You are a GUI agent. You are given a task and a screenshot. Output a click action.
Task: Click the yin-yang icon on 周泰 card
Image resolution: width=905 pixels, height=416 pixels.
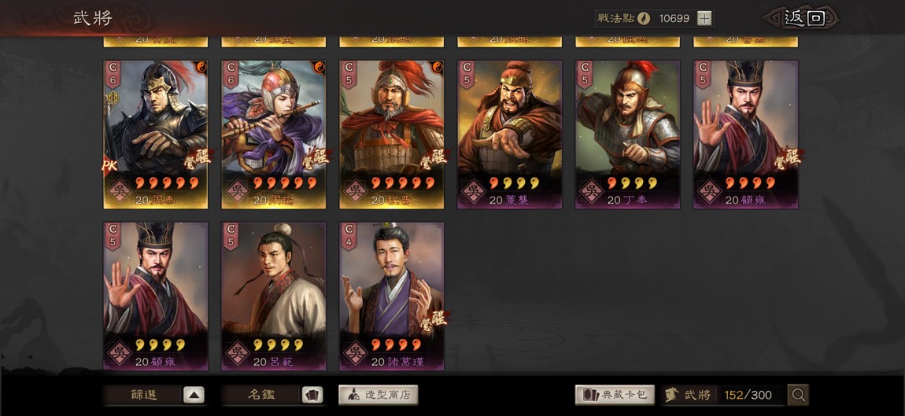[201, 66]
